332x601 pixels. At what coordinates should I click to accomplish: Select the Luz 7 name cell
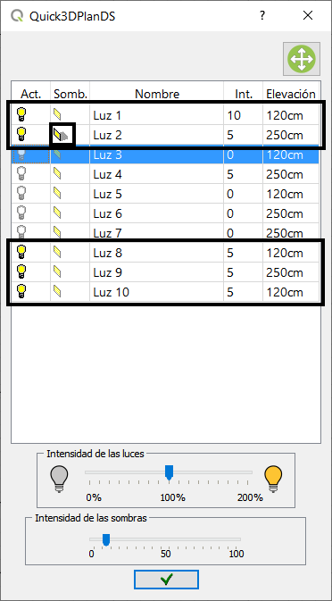coord(157,233)
